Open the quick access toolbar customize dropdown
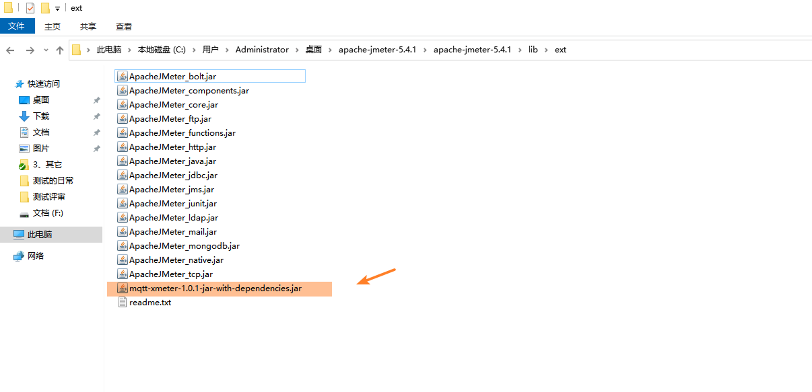 pyautogui.click(x=58, y=9)
